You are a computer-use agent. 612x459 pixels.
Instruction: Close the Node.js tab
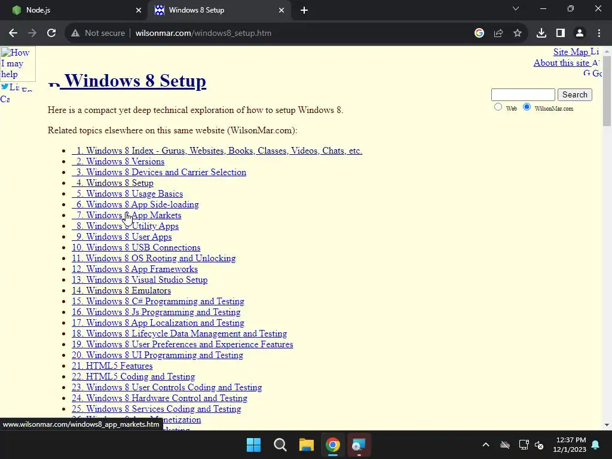[139, 10]
